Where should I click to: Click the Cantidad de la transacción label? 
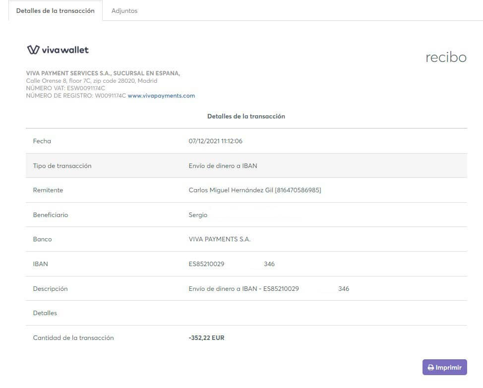coord(73,337)
